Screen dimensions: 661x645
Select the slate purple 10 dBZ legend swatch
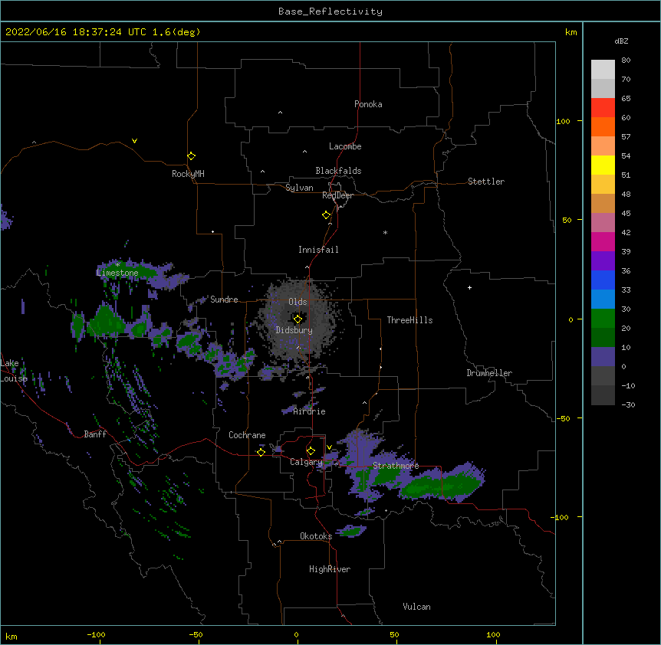point(603,357)
